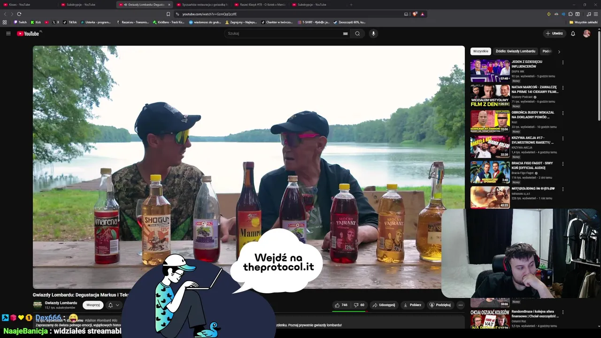Click the Pobierz download button
Image resolution: width=601 pixels, height=338 pixels.
coord(412,305)
